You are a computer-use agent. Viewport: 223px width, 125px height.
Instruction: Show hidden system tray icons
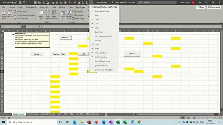[180, 122]
